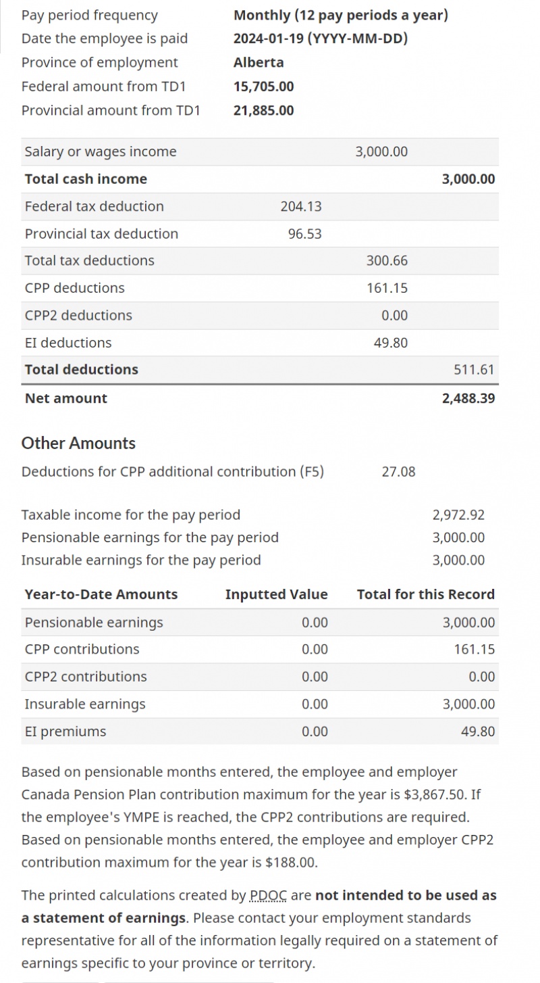Click the CPP deductions amount 161.15
This screenshot has height=983, width=540.
click(387, 288)
